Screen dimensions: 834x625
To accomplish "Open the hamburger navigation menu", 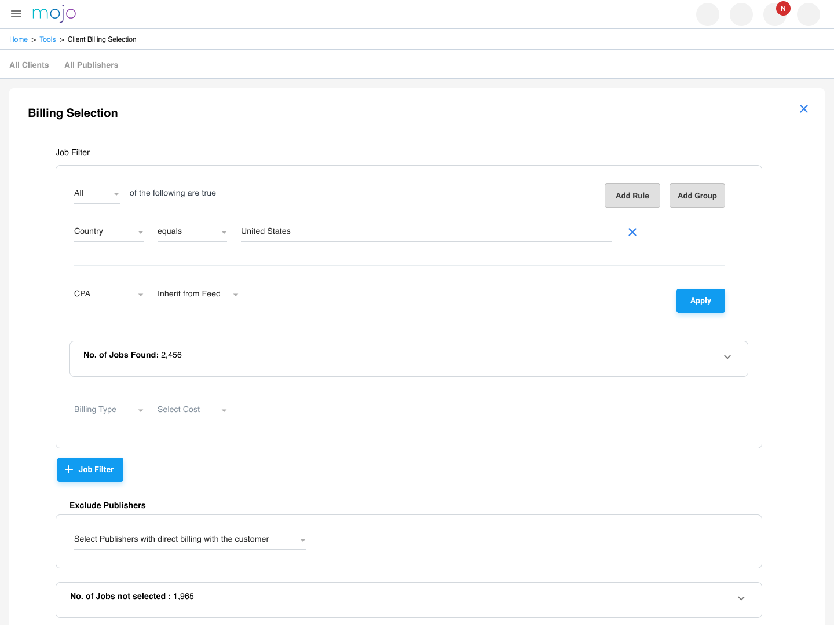I will click(x=16, y=14).
